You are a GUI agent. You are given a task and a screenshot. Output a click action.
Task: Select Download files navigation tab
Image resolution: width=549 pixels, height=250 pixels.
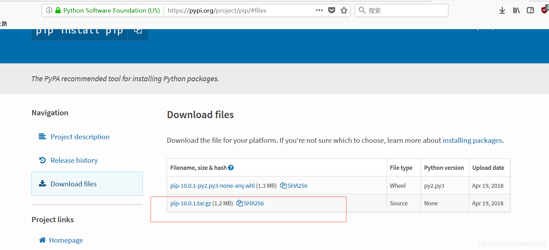click(x=87, y=184)
